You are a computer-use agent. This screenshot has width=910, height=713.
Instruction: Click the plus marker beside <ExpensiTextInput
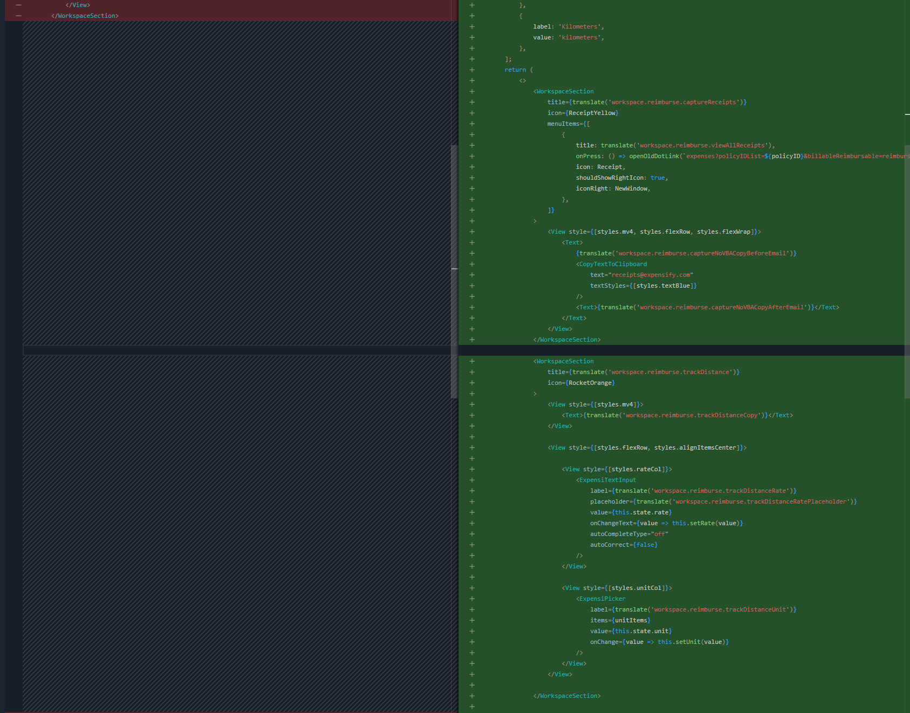[472, 480]
